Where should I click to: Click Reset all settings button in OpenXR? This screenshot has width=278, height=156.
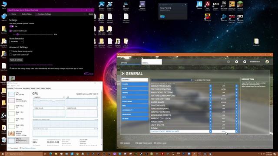pyautogui.click(x=16, y=60)
